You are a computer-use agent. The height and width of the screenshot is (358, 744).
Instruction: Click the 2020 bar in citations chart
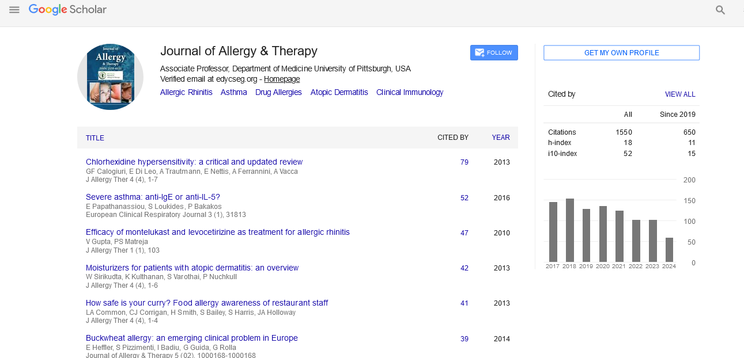point(603,234)
